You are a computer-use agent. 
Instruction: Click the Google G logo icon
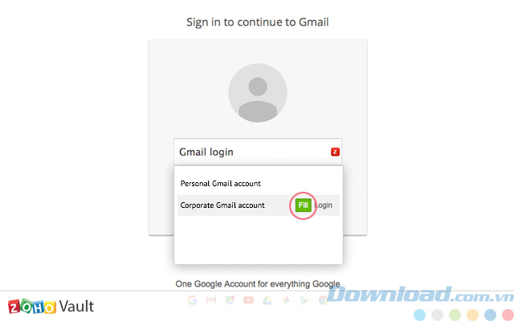click(x=193, y=300)
